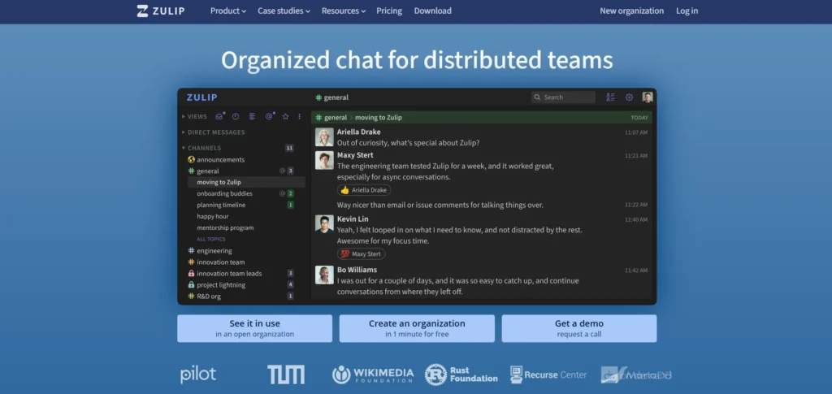Open the inbox view icon
The image size is (832, 394).
click(x=219, y=117)
